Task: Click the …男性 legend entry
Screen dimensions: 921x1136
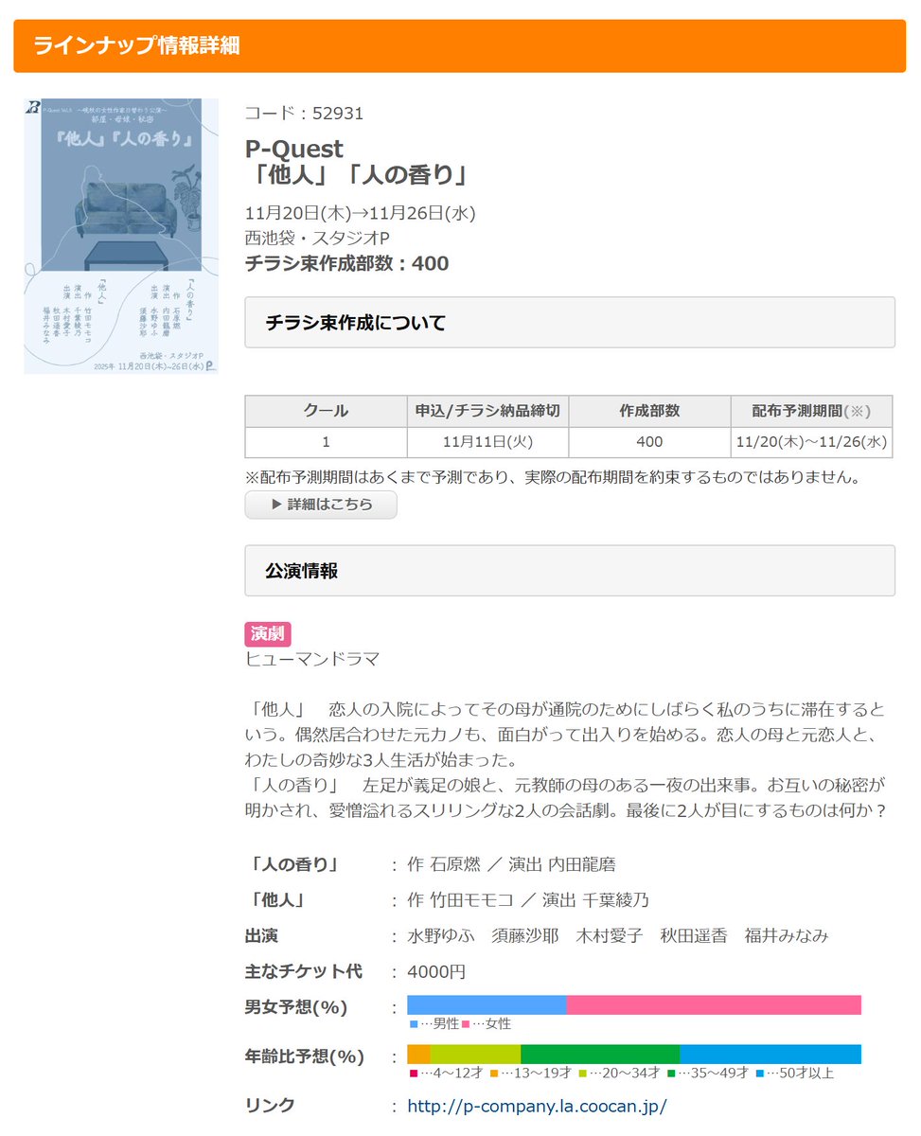Action: [434, 1024]
